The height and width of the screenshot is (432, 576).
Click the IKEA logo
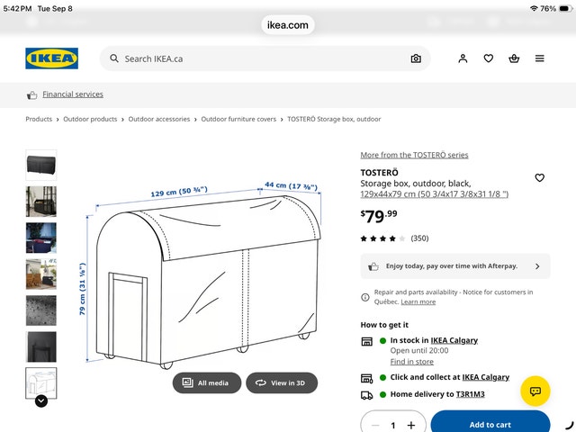[52, 58]
